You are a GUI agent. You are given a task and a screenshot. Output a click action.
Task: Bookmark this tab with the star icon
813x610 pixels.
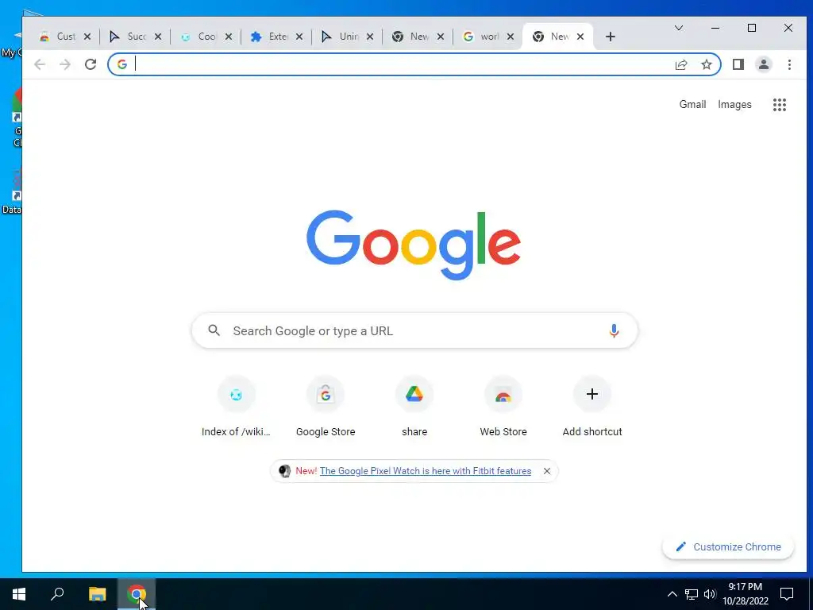pyautogui.click(x=706, y=64)
